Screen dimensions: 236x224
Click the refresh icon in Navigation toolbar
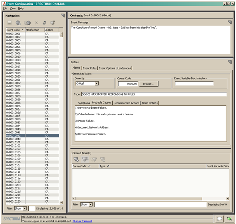(45, 23)
